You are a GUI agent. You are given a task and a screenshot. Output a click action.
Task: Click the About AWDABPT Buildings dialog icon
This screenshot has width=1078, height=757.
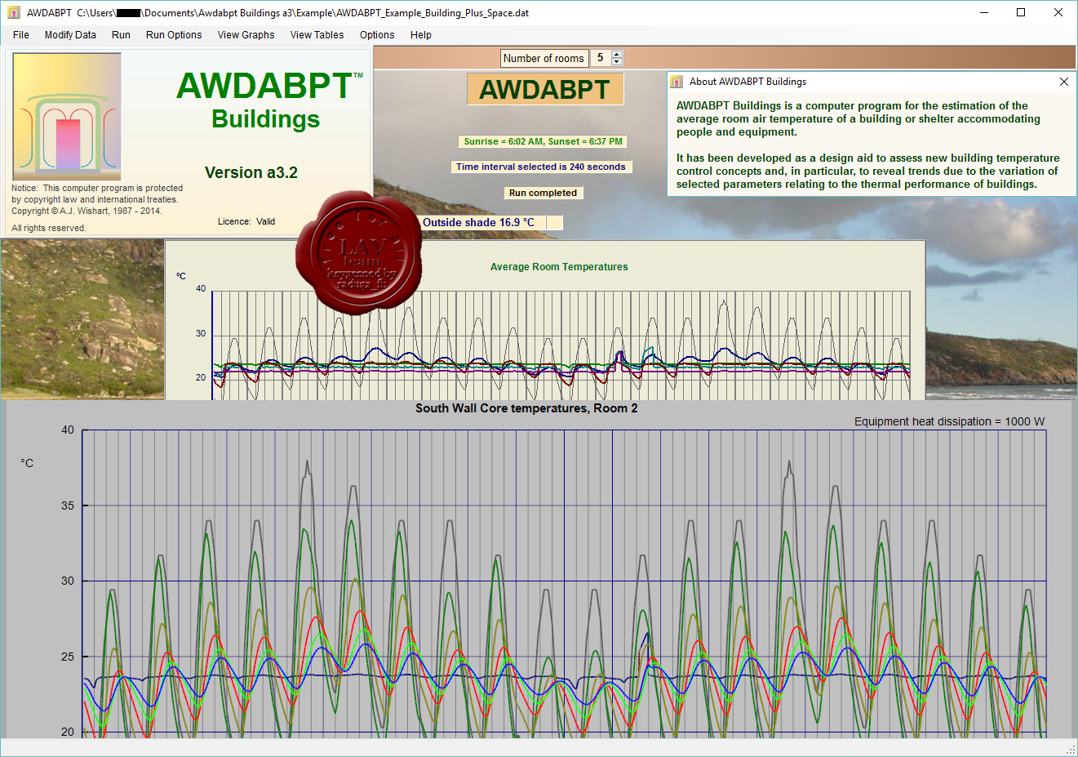click(677, 82)
